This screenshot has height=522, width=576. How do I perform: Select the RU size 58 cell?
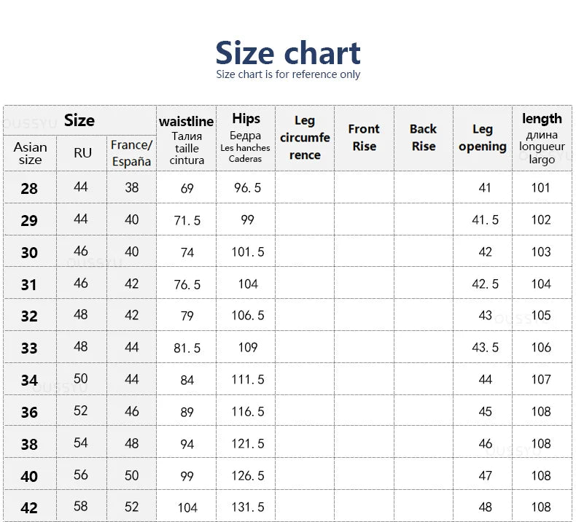pyautogui.click(x=81, y=507)
